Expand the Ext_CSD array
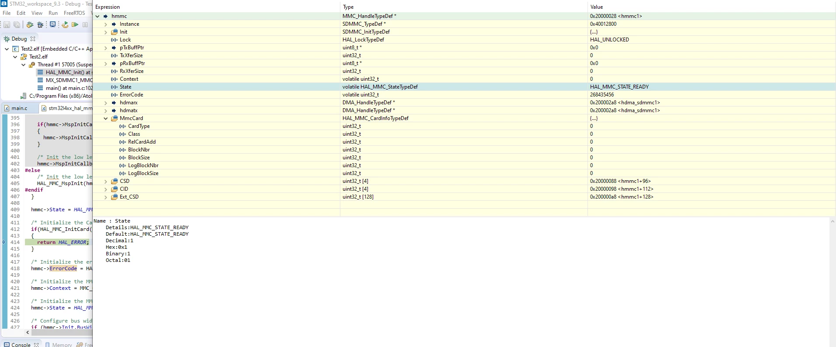The image size is (836, 347). point(105,197)
